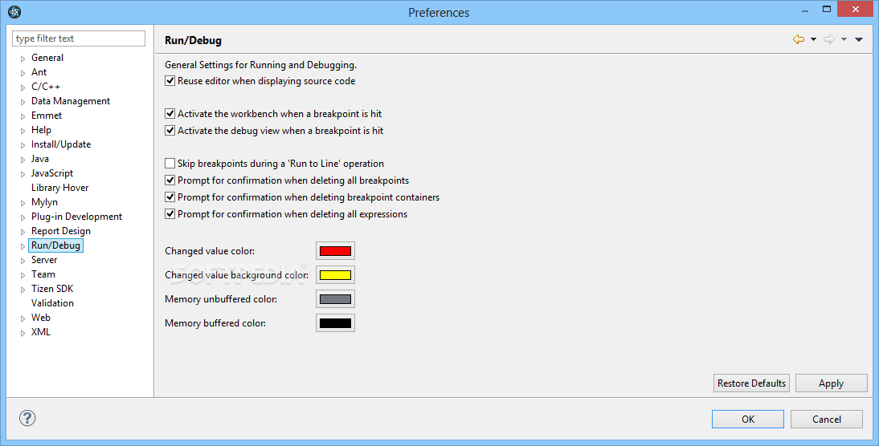Select the Data Management category label

click(x=71, y=101)
